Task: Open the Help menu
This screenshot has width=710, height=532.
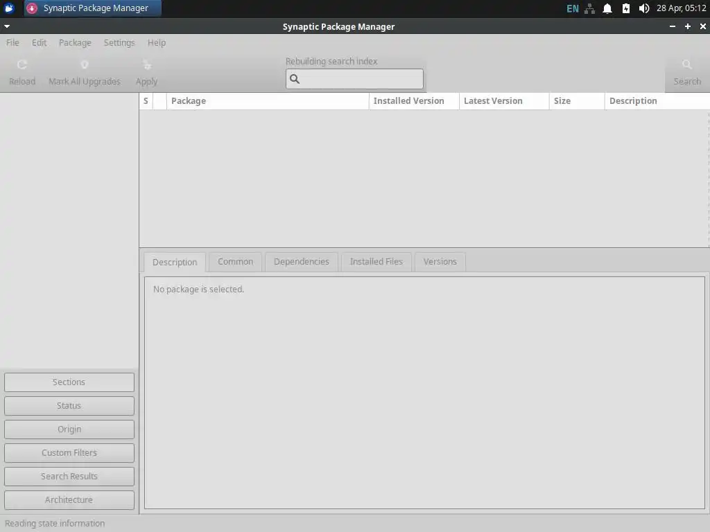Action: click(x=157, y=42)
